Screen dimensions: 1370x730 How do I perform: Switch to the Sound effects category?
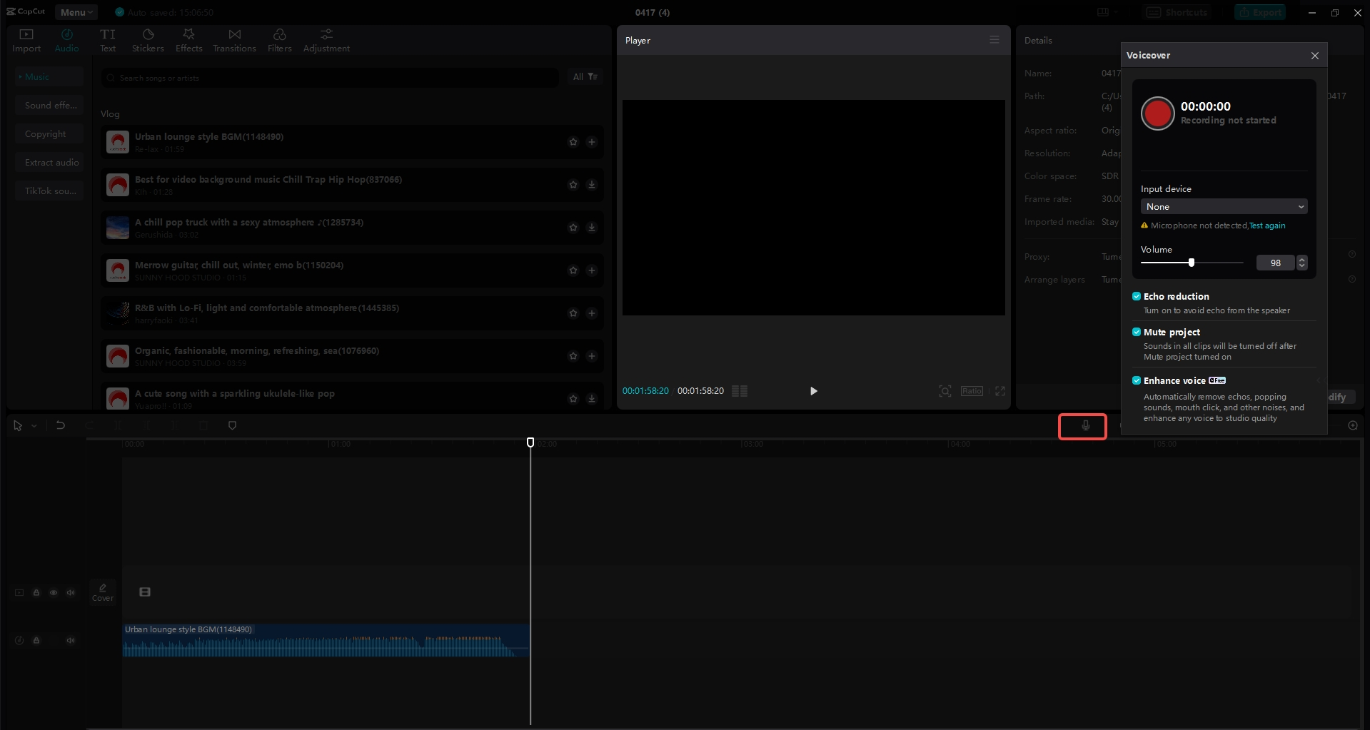coord(50,104)
